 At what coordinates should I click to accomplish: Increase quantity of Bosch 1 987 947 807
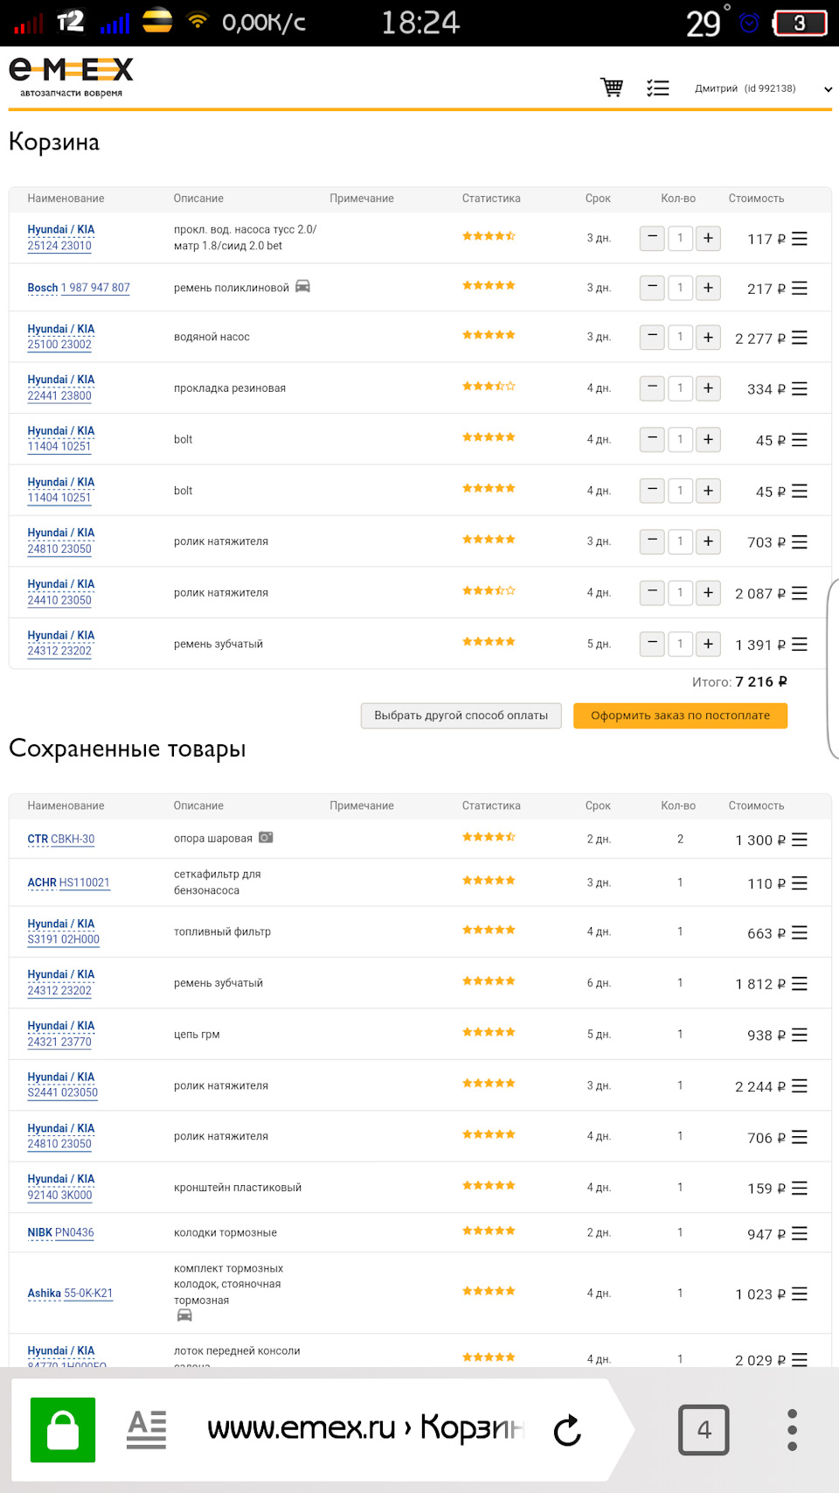[x=708, y=288]
